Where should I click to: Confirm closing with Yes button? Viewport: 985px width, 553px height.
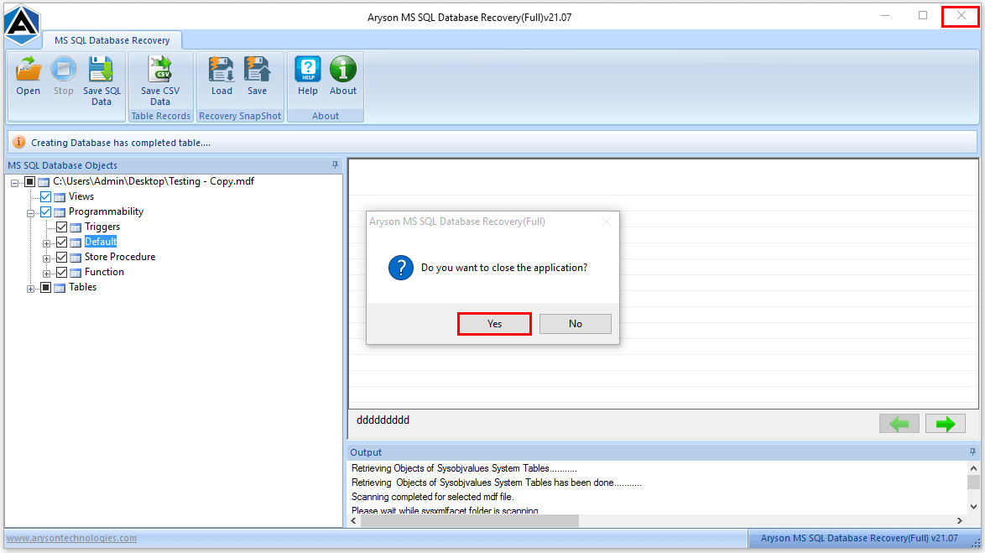pyautogui.click(x=494, y=324)
